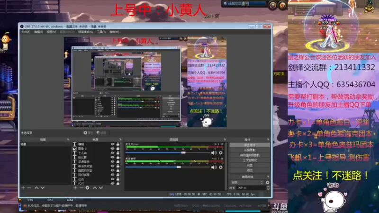Add a new scene with the plus icon
Viewport: 379px width, 213px height.
pos(23,187)
